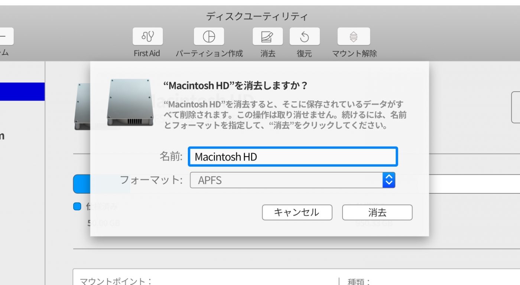Click the 名前 name field containing Macintosh HD
Viewport: 520px width, 285px height.
pyautogui.click(x=293, y=157)
